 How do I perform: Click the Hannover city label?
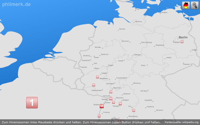coord(125,41)
